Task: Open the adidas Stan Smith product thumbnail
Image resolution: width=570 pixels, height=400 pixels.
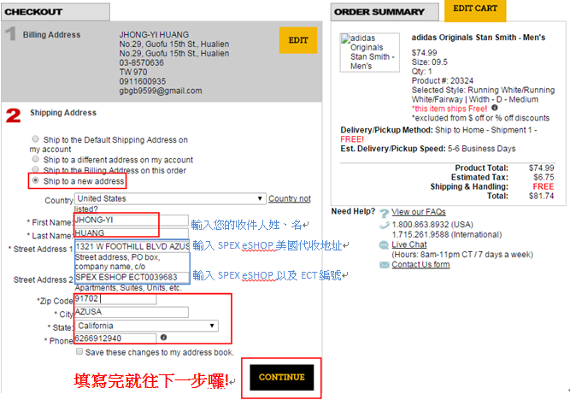Action: tap(370, 52)
